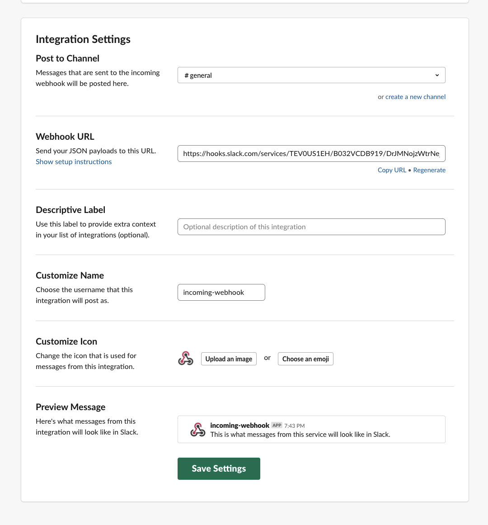Image resolution: width=488 pixels, height=525 pixels.
Task: Click the 7:43 PM timestamp in preview
Action: (x=295, y=426)
